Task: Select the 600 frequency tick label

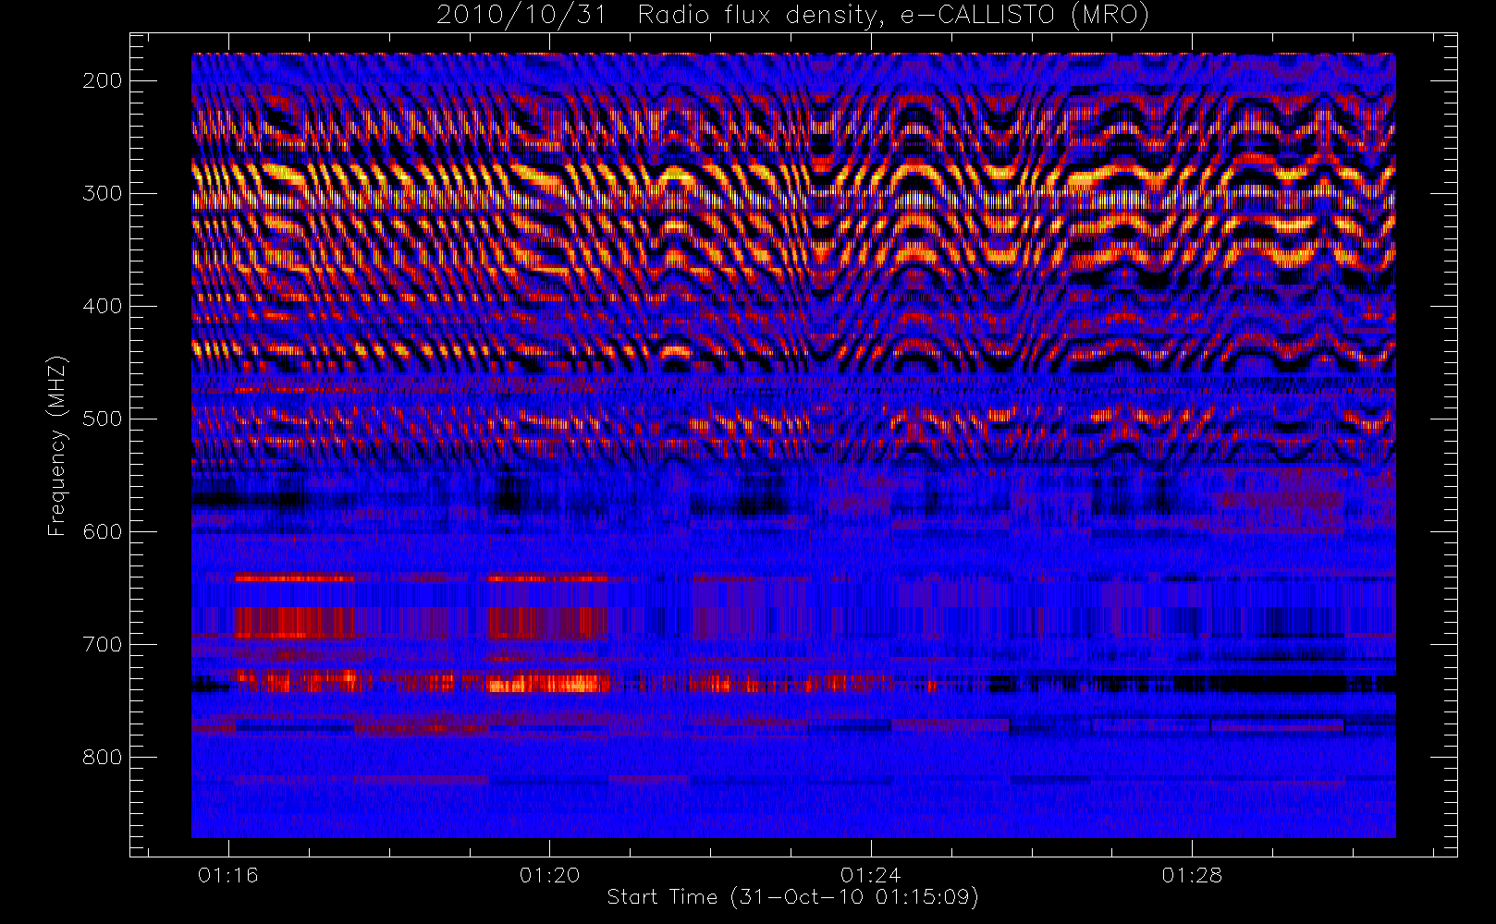Action: (103, 531)
